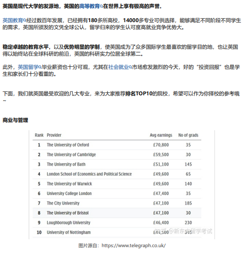Click the search icon after 英国留学
The width and height of the screenshot is (243, 255).
tap(40, 67)
